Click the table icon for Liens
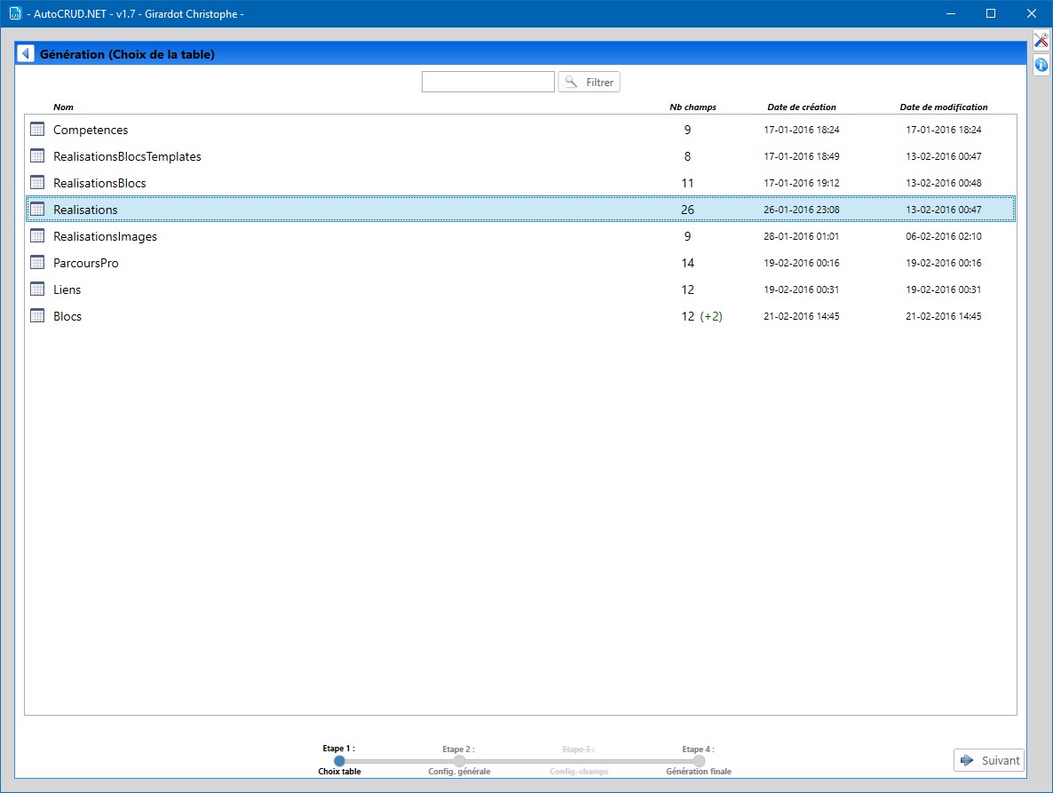The width and height of the screenshot is (1053, 793). (x=37, y=289)
